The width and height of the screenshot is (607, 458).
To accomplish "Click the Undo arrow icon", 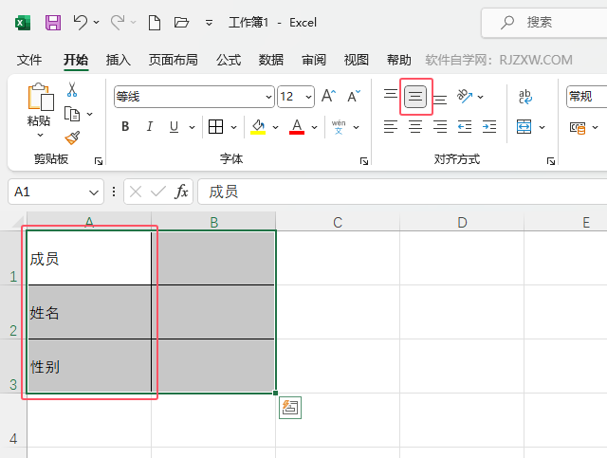I will click(80, 22).
